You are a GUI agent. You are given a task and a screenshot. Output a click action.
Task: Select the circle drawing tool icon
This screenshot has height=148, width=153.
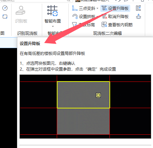click(5, 8)
